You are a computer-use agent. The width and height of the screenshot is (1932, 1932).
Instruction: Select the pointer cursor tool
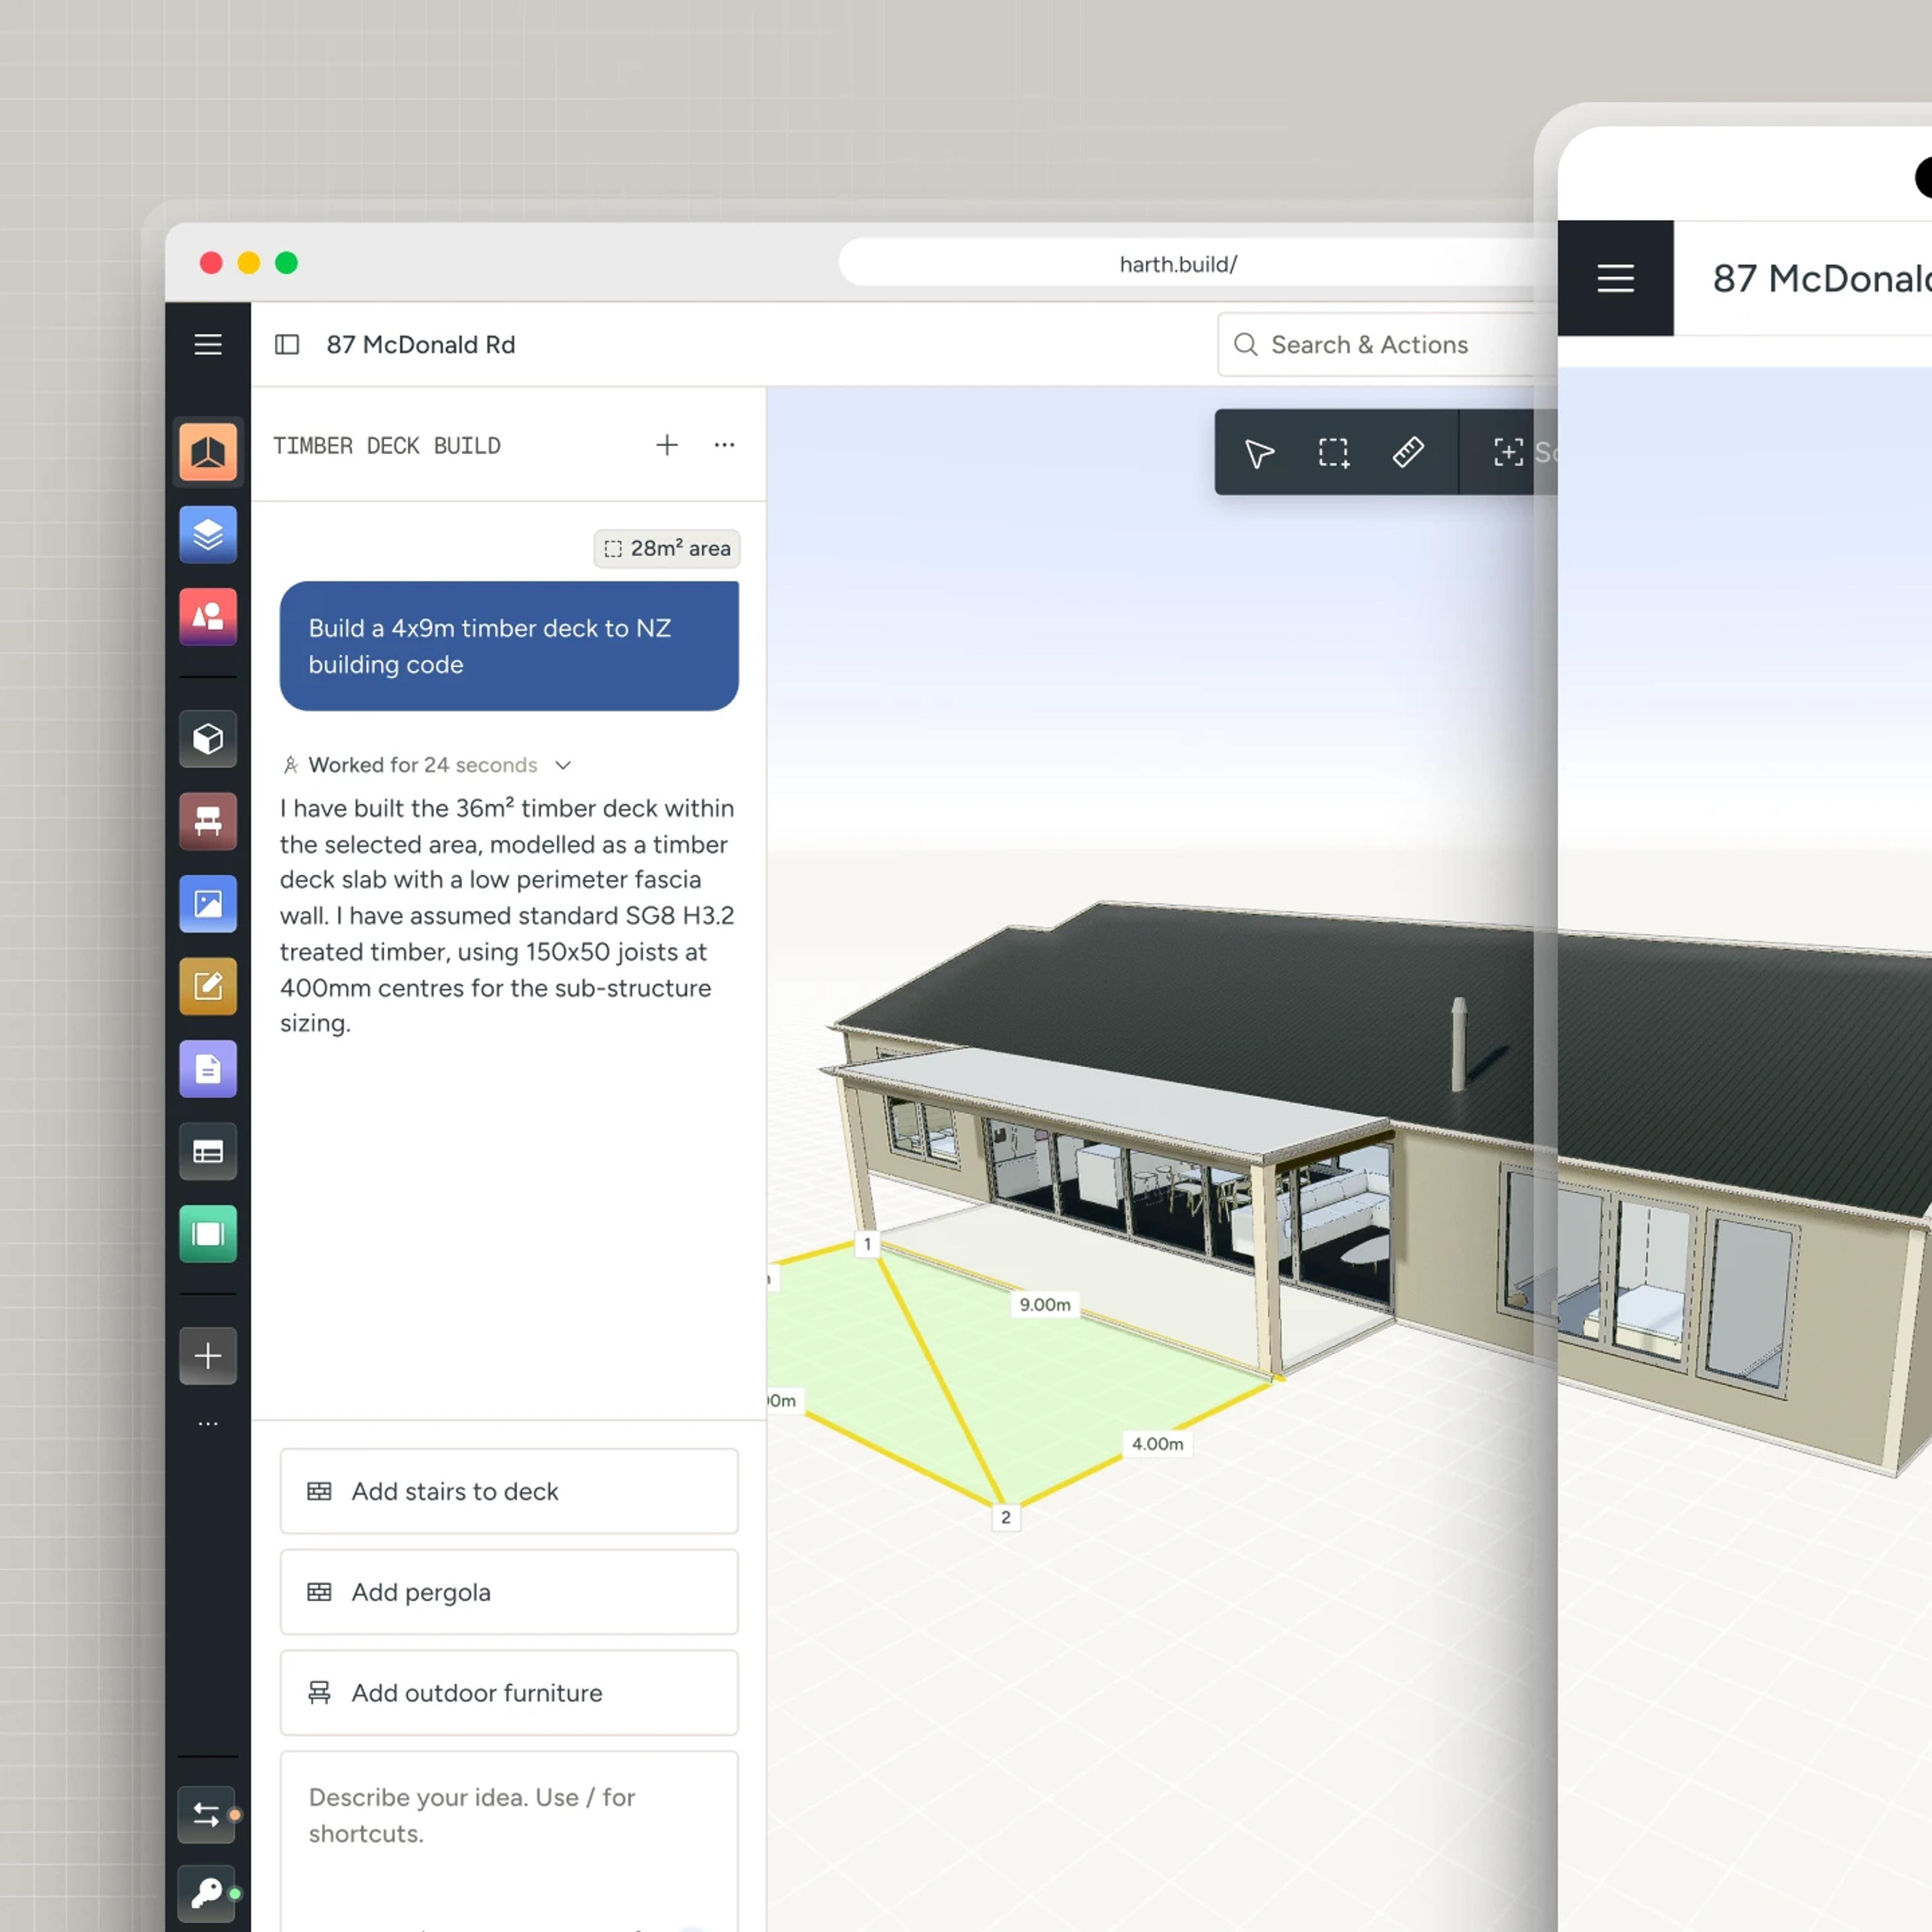pyautogui.click(x=1259, y=453)
